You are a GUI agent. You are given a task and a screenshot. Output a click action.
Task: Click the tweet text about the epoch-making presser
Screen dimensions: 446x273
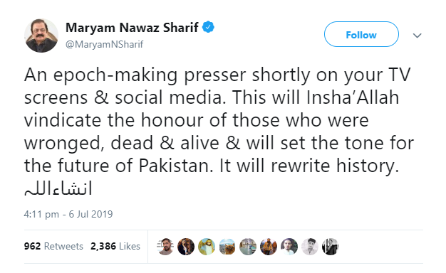(219, 120)
